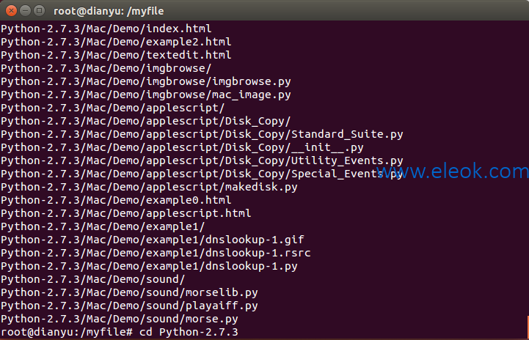Select line ending 'morselib.py'

129,292
